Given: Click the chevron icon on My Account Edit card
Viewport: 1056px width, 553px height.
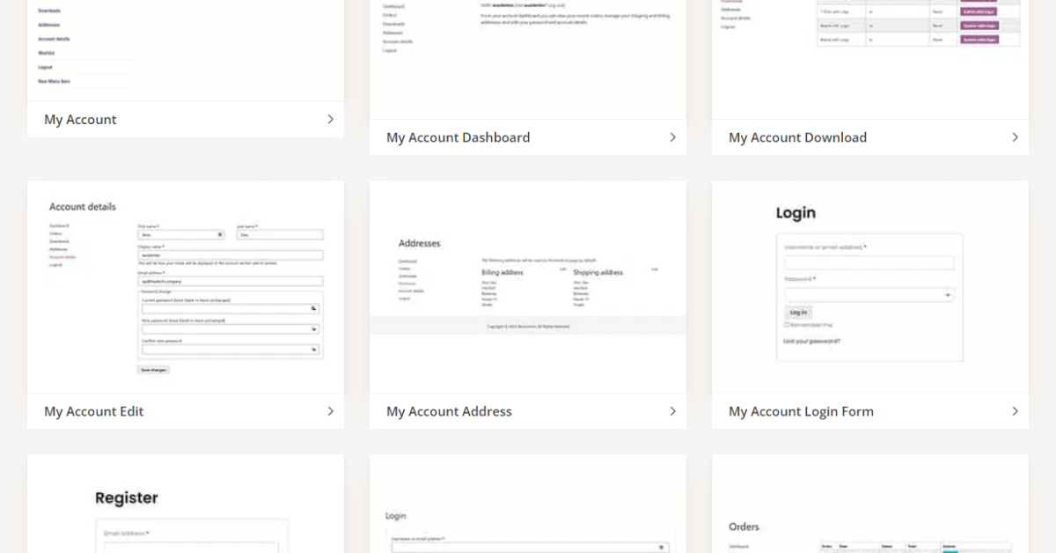Looking at the screenshot, I should coord(330,411).
